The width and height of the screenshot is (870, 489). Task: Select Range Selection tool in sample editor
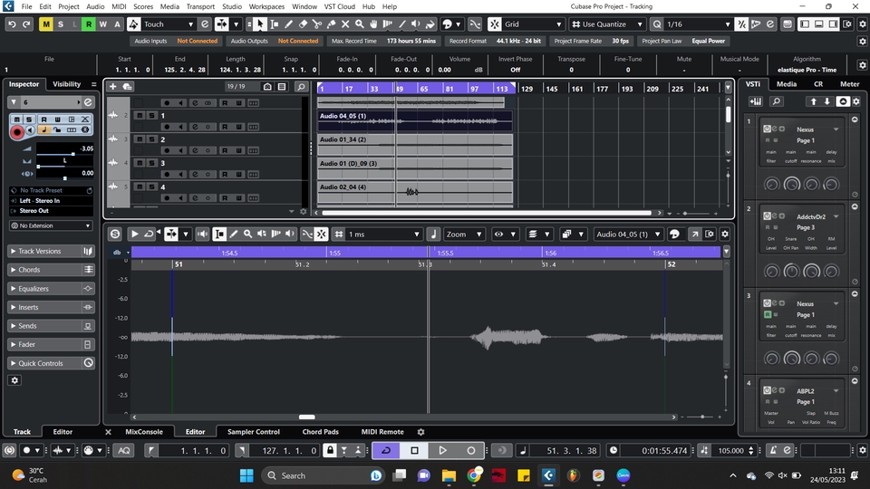[x=219, y=234]
